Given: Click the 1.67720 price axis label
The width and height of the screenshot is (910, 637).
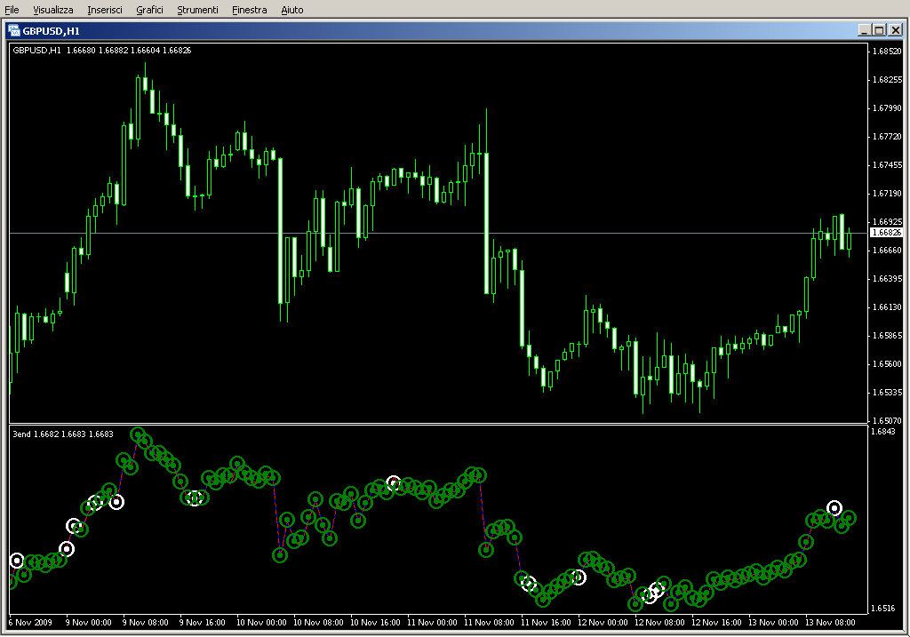Looking at the screenshot, I should pyautogui.click(x=888, y=136).
